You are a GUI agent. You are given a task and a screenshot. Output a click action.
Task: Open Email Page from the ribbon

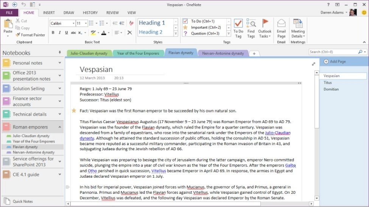281,28
